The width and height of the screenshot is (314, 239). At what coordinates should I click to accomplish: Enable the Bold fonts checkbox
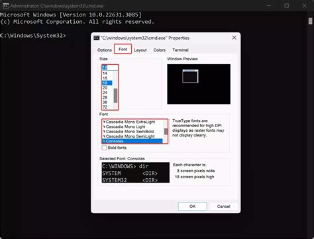coord(104,148)
